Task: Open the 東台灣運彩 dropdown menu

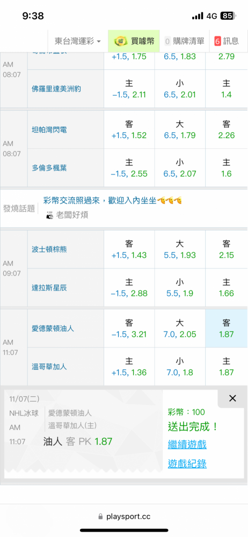Action: [x=78, y=41]
